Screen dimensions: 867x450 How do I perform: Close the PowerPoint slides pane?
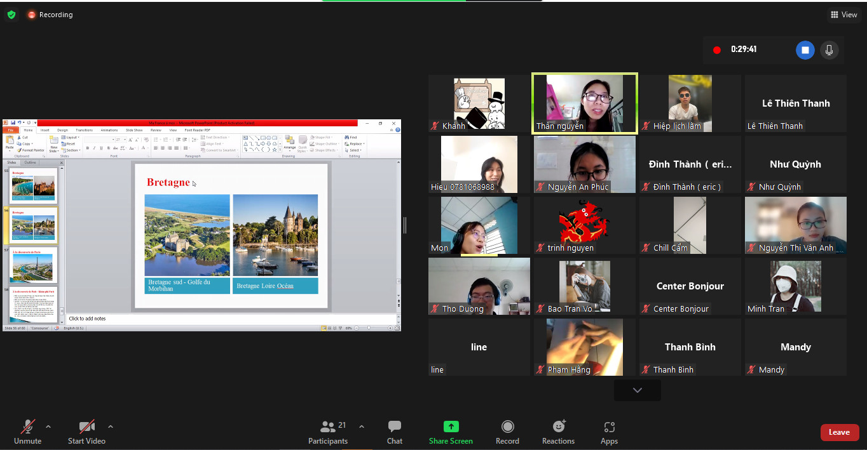62,163
